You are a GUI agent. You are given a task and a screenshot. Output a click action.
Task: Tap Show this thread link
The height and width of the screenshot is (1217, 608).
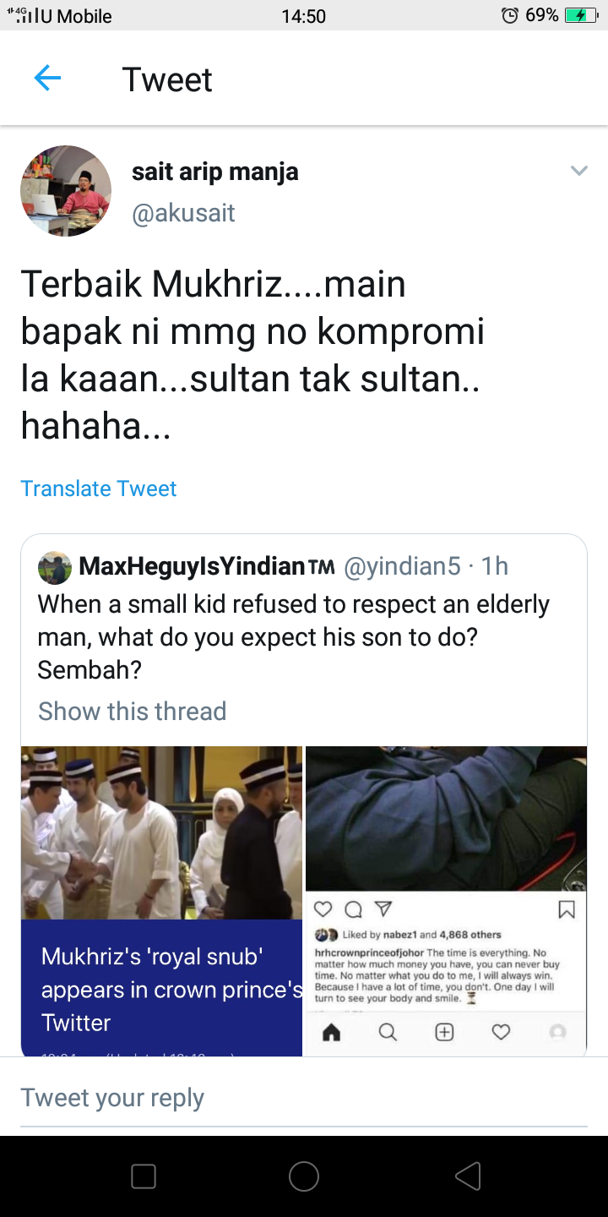[133, 711]
